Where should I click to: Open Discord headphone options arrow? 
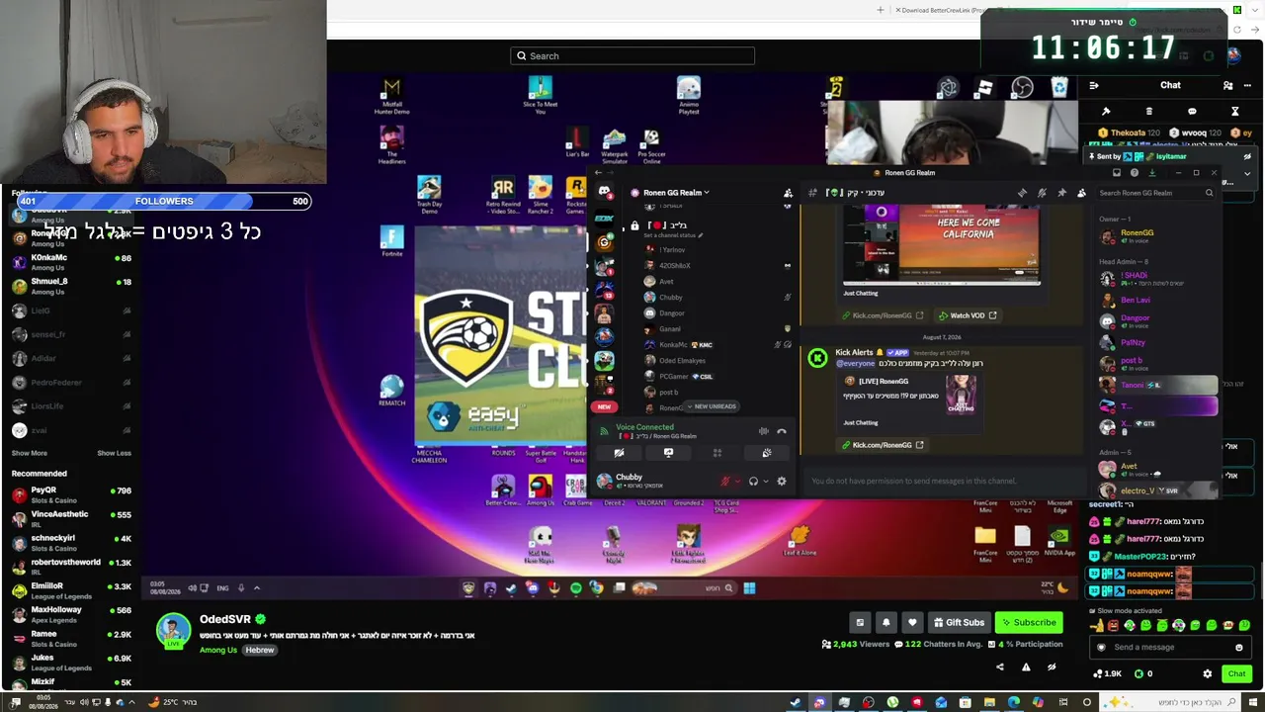pyautogui.click(x=765, y=482)
